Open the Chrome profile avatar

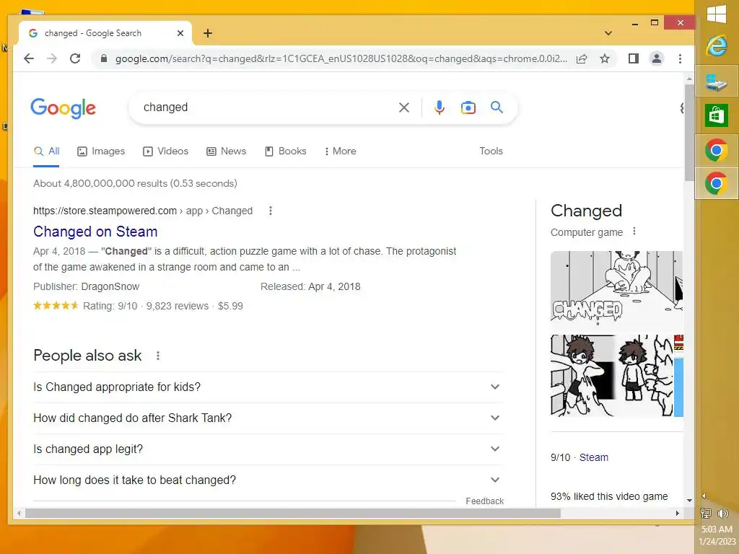657,58
